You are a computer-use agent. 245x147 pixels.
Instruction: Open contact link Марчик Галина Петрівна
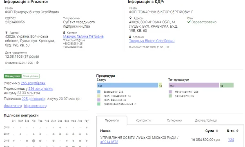point(83,36)
